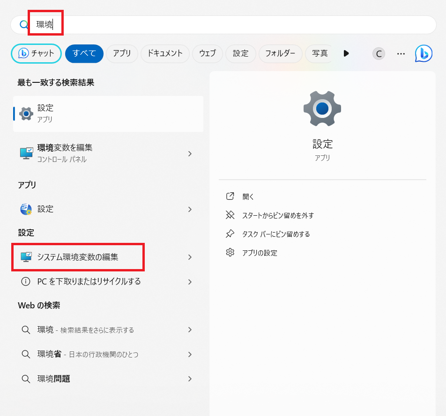Expand システム環境変数の編集 with its chevron
The image size is (446, 416).
pyautogui.click(x=190, y=257)
